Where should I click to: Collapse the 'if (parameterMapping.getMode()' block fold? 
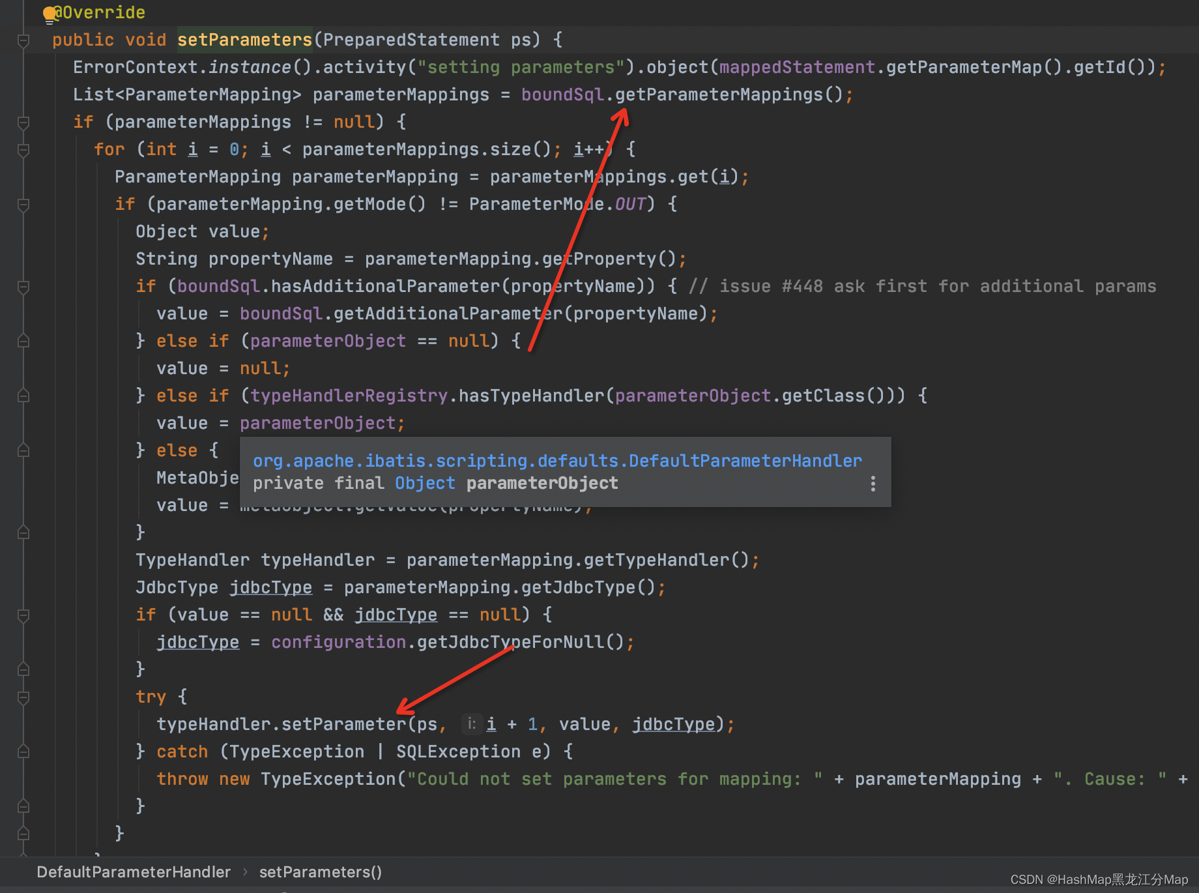23,205
